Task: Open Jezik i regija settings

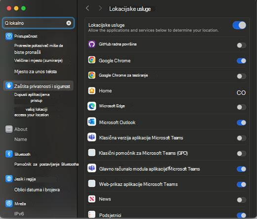Action: [25, 179]
